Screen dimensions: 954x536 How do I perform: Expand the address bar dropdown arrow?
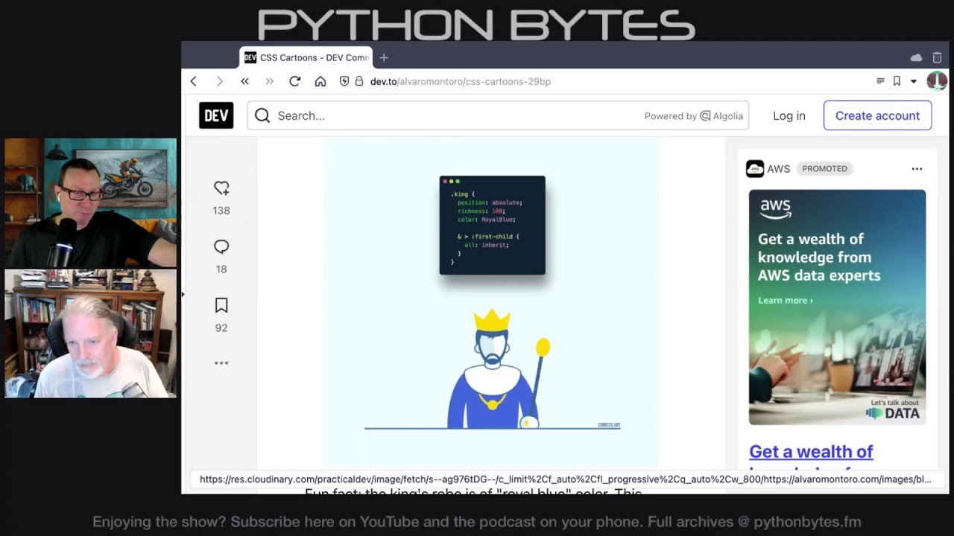click(913, 81)
